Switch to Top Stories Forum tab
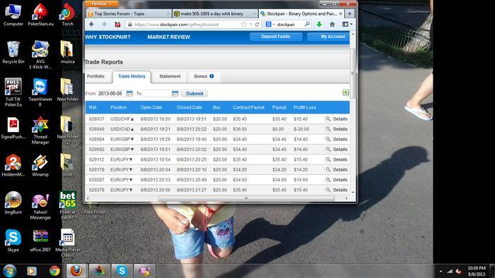The height and width of the screenshot is (278, 495). (x=129, y=14)
